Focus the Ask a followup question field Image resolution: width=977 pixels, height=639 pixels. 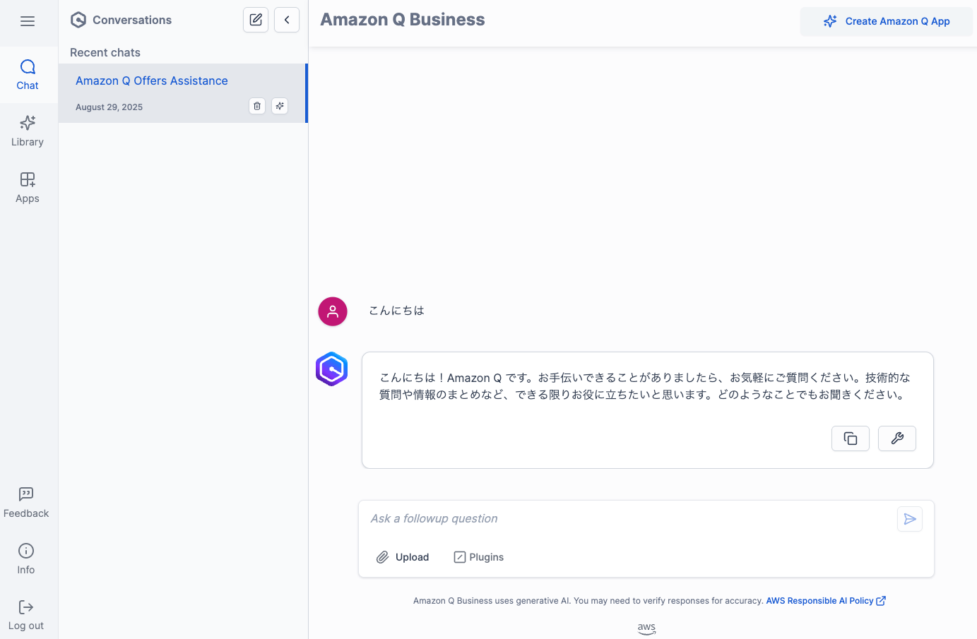click(x=629, y=519)
